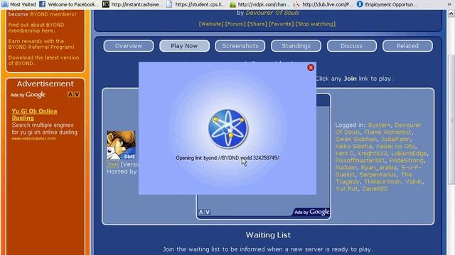Show more bookmarks chevron
This screenshot has height=255, width=455.
pyautogui.click(x=450, y=4)
